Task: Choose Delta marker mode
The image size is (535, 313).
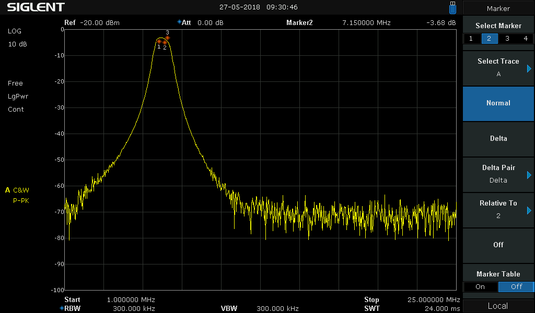Action: [498, 139]
